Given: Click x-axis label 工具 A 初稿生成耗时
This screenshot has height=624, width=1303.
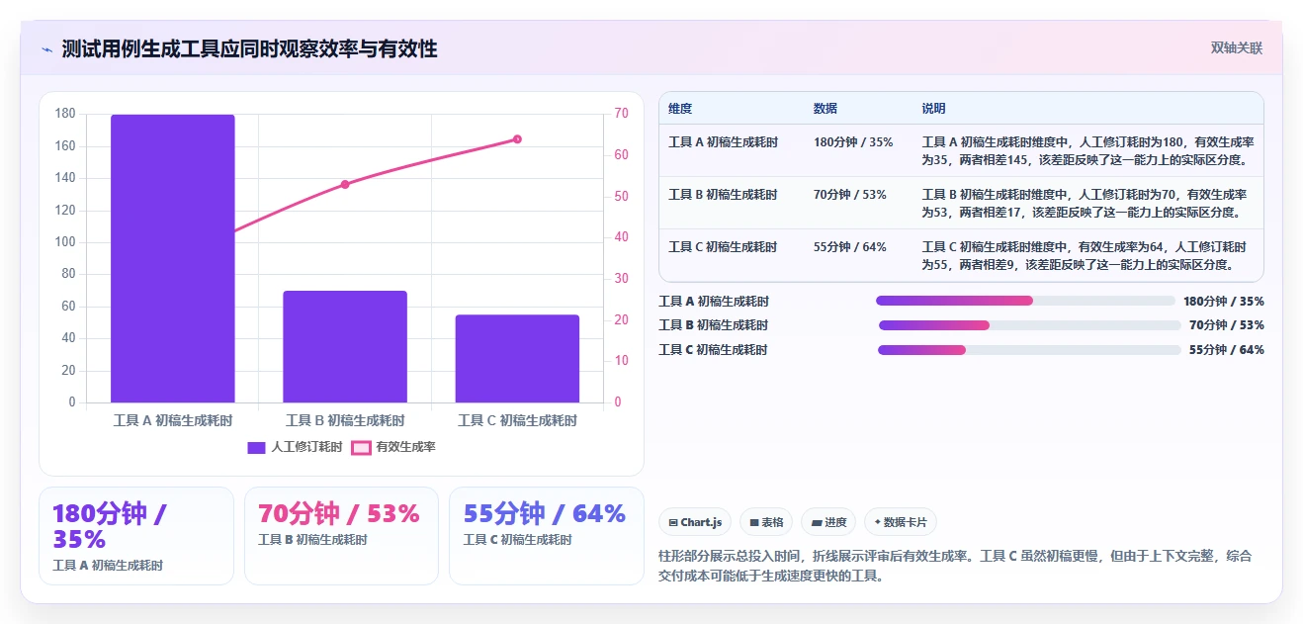Looking at the screenshot, I should click(173, 420).
